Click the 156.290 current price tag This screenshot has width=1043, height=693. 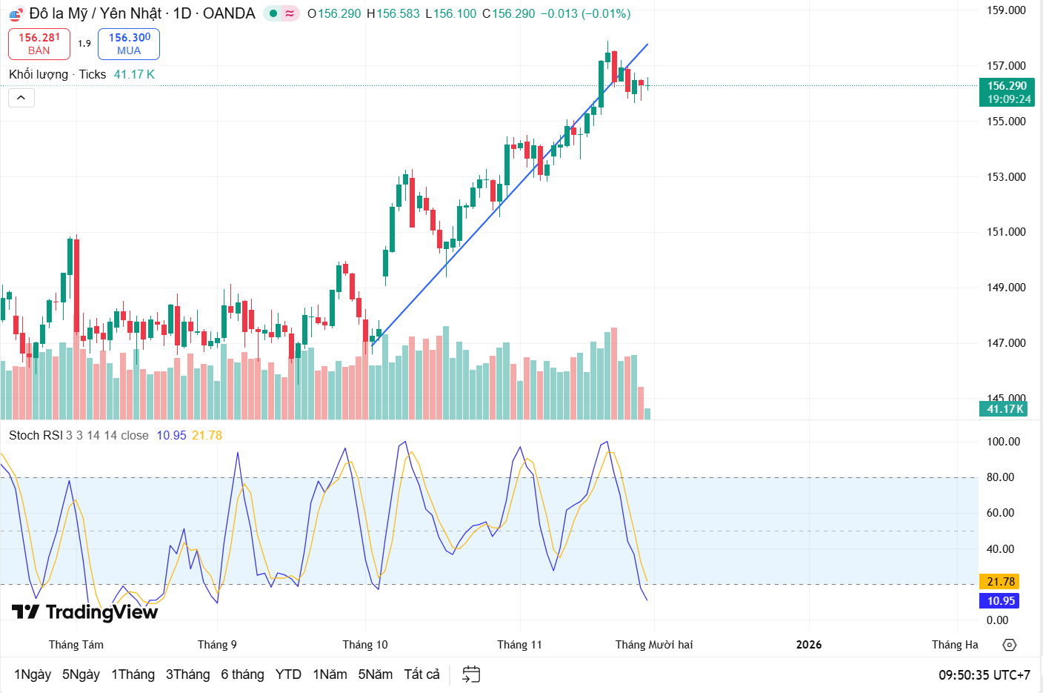(1006, 84)
